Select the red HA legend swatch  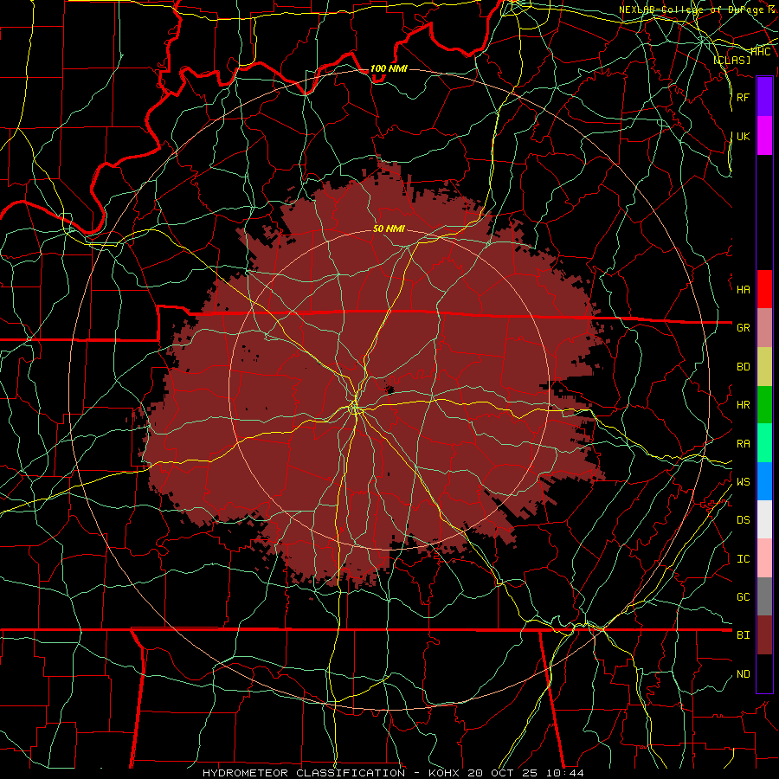coord(764,289)
